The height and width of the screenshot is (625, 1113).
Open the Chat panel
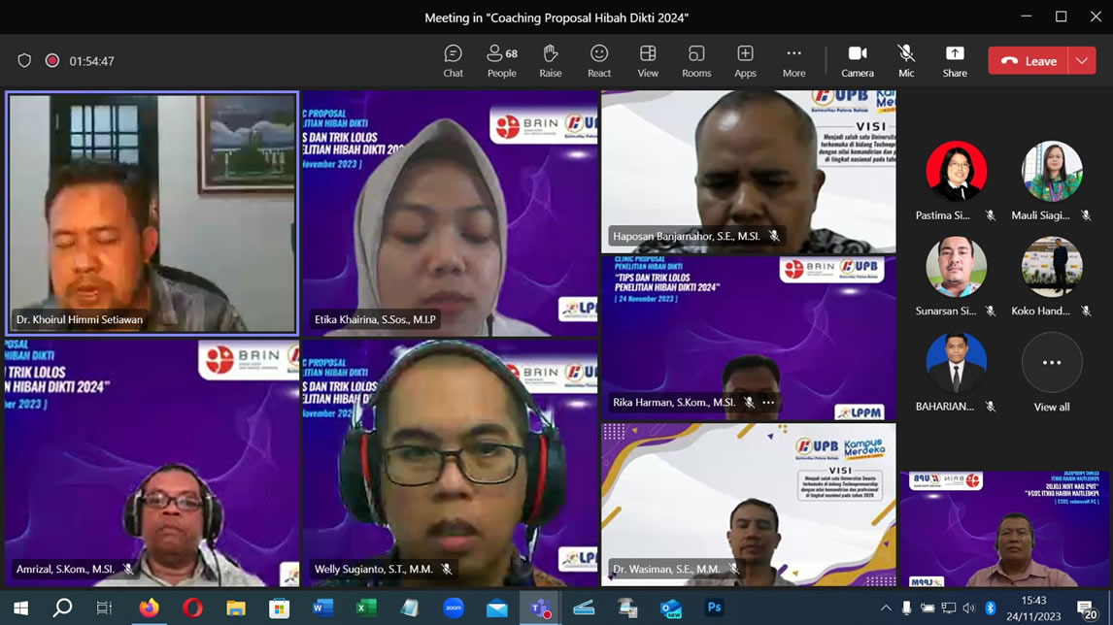[x=453, y=60]
